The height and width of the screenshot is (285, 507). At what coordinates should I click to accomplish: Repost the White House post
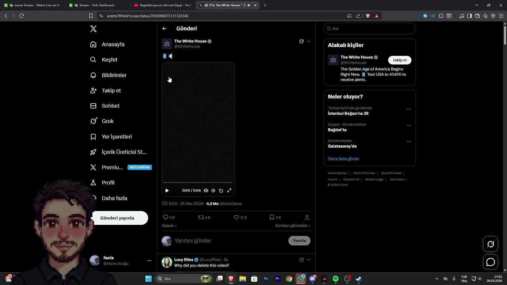(201, 217)
